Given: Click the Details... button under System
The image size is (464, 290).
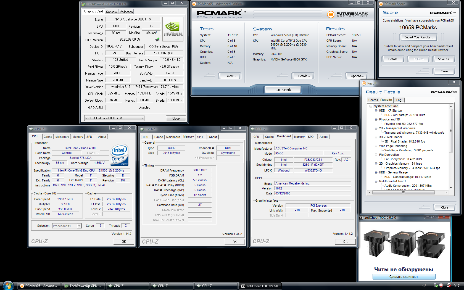Looking at the screenshot, I should [x=304, y=76].
